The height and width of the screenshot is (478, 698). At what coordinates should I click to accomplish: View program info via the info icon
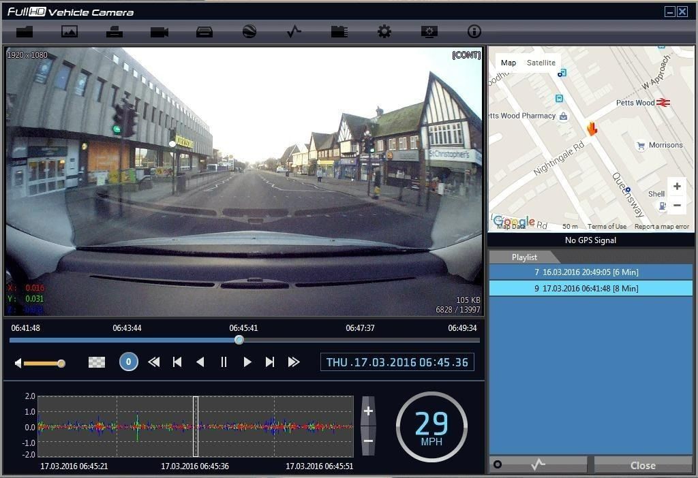473,31
